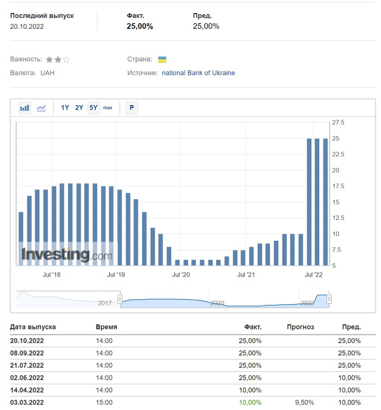Viewport: 381px width, 410px height.
Task: Select the 2Y time range
Action: pyautogui.click(x=79, y=108)
